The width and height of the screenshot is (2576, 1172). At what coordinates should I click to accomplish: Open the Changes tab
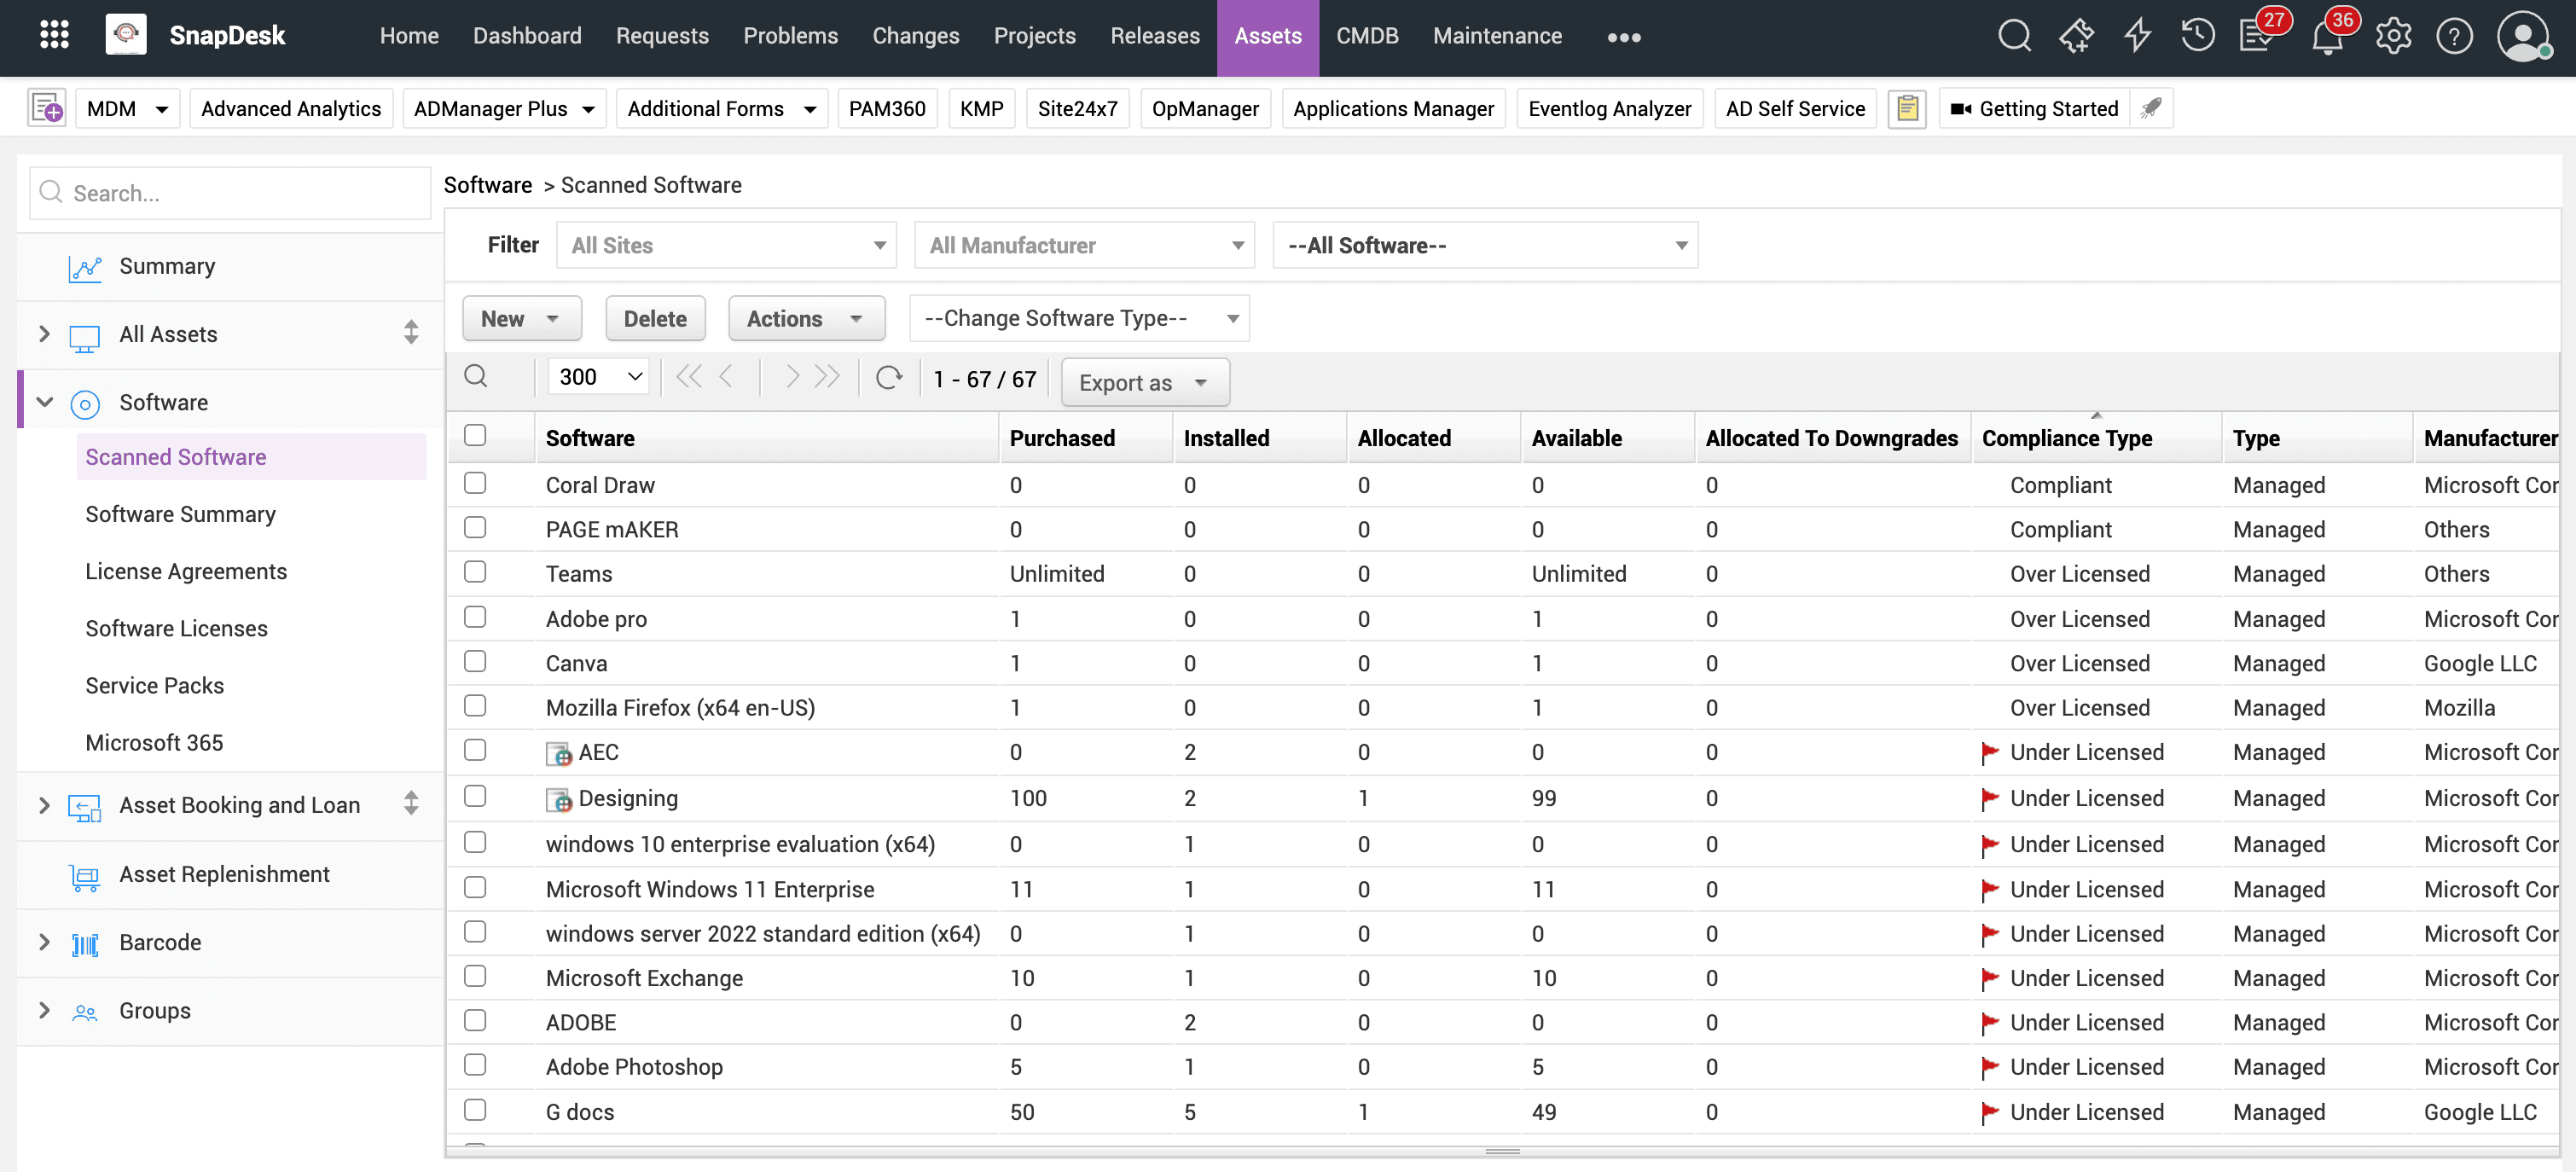(915, 36)
